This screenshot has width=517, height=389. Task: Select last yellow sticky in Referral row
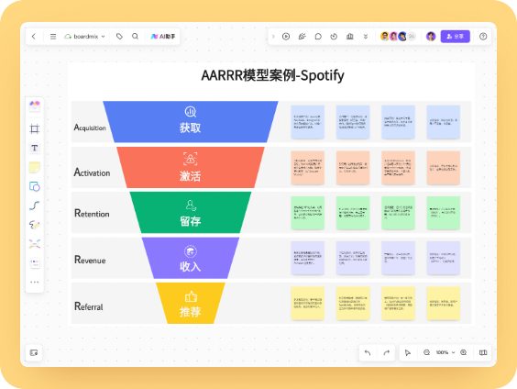444,303
